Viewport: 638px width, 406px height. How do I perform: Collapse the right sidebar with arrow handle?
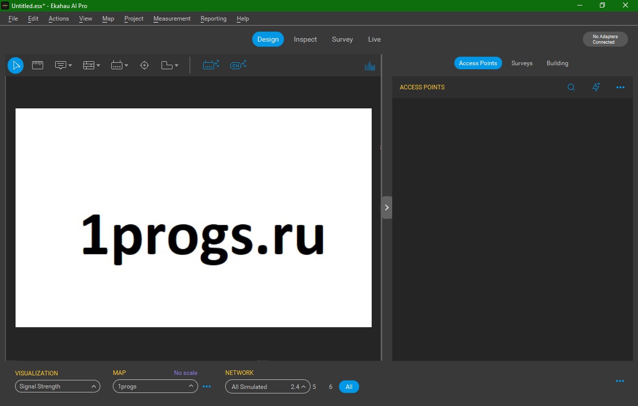pyautogui.click(x=387, y=207)
